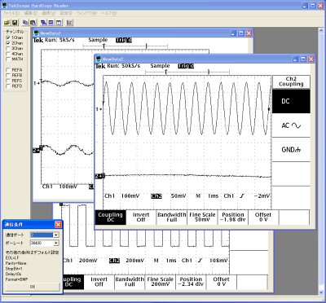Click 'Position -1.98 div' in NewData2

[233, 217]
